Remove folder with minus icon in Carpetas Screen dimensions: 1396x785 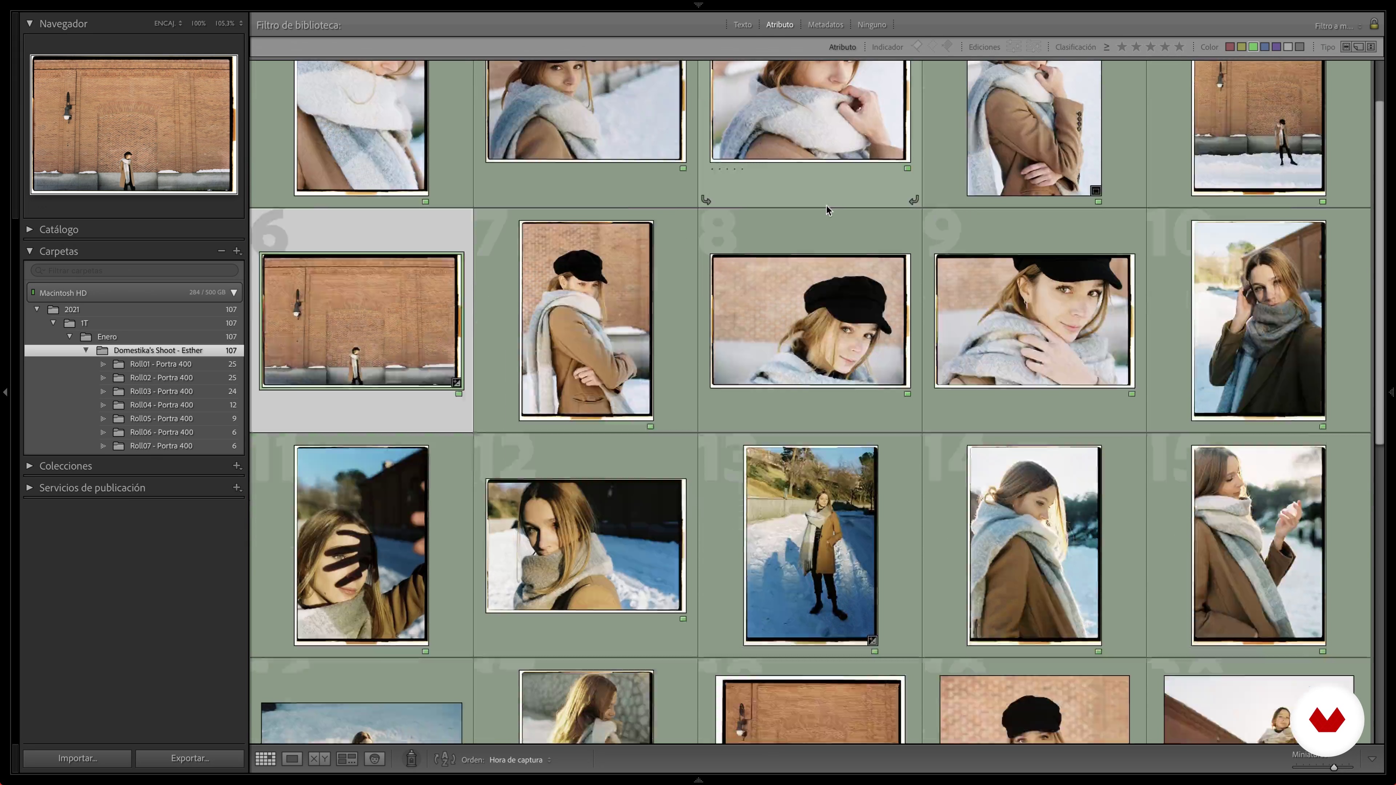click(x=221, y=251)
